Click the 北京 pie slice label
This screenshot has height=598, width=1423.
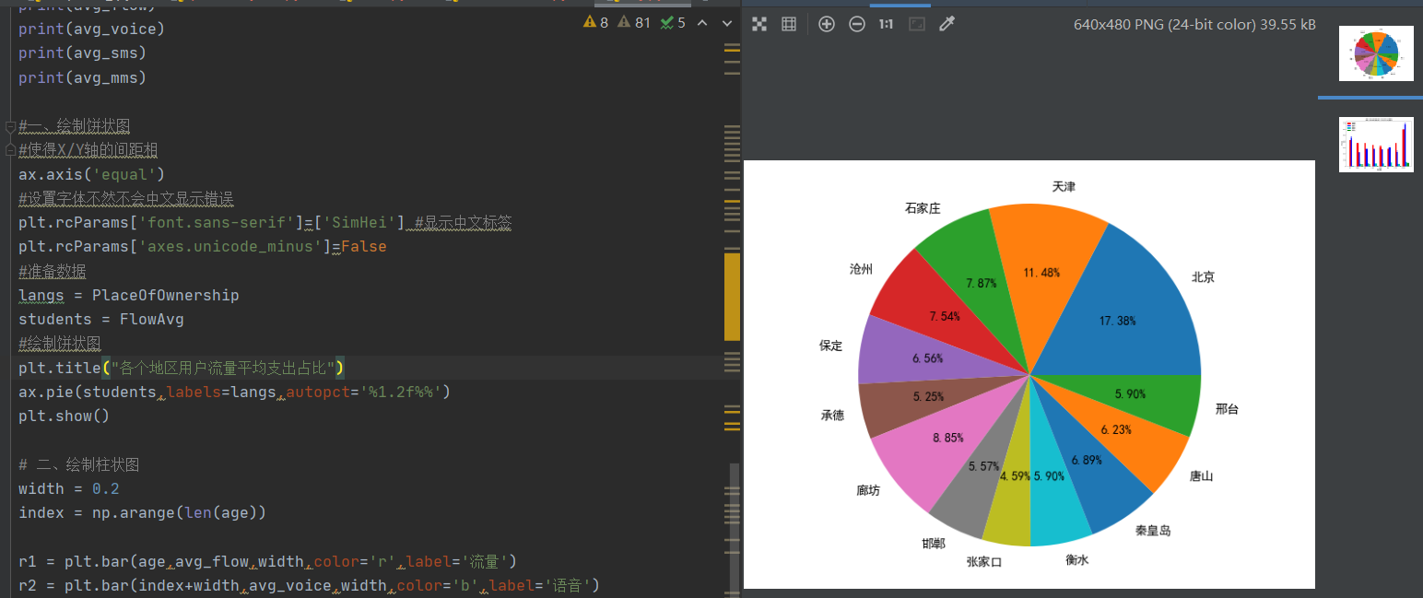click(x=1203, y=276)
